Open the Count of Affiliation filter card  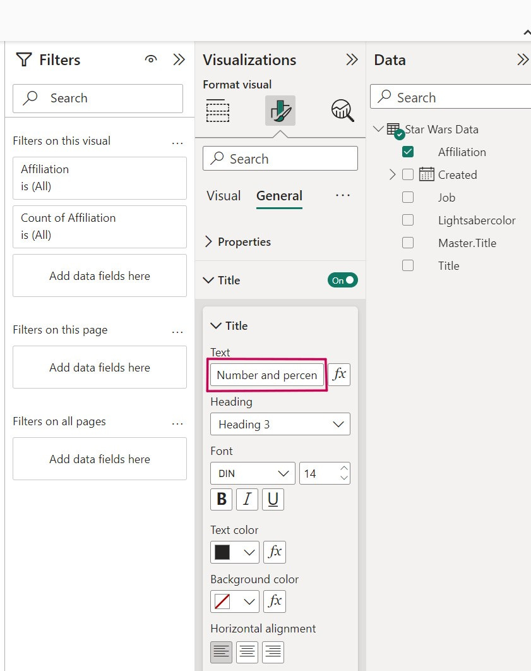100,227
